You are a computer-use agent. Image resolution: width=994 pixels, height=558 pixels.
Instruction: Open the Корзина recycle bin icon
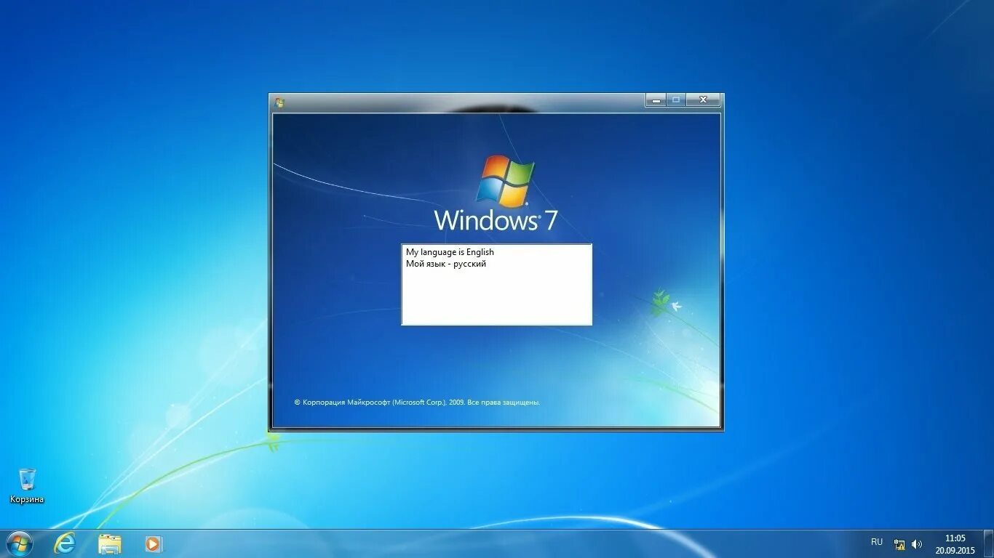(x=27, y=485)
